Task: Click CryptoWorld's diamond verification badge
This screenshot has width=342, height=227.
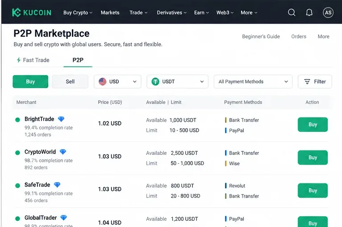Action: (x=63, y=152)
